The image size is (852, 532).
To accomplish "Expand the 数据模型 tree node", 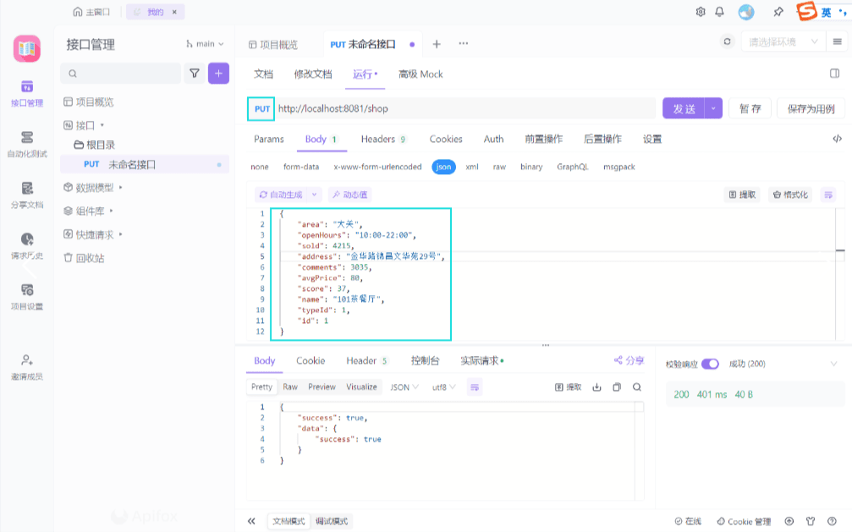I will [x=93, y=188].
